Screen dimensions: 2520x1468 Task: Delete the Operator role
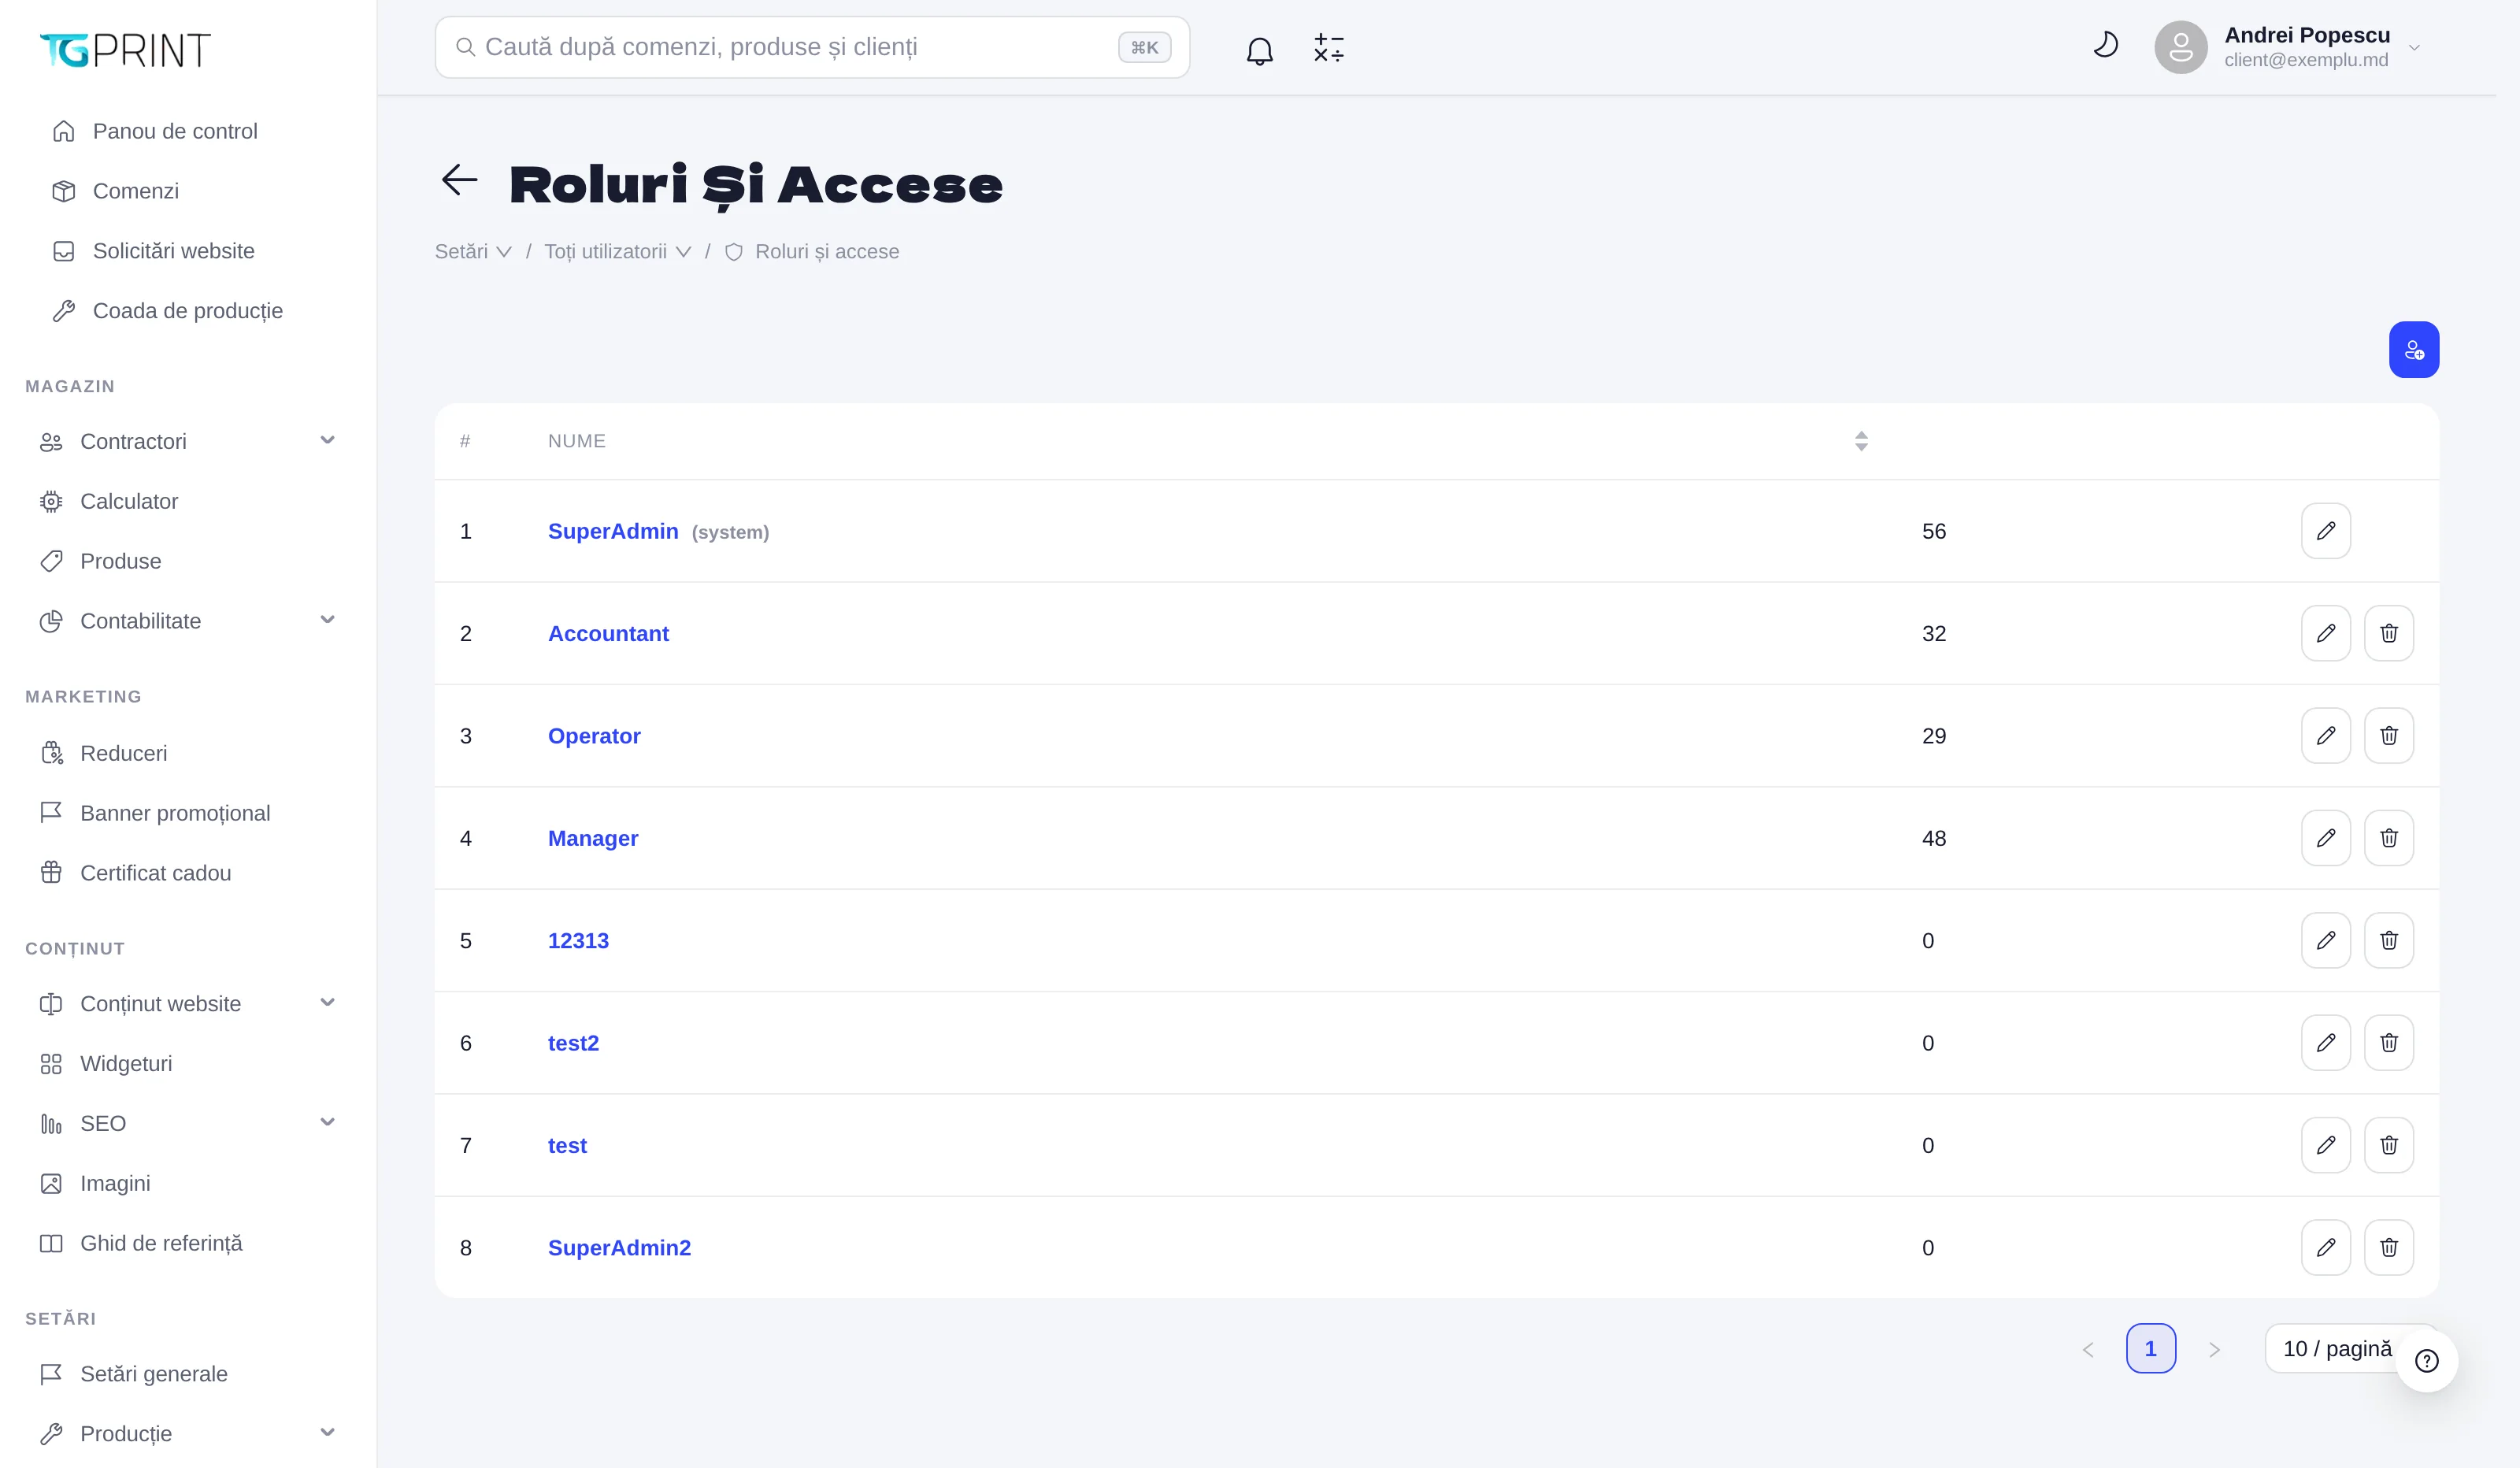tap(2388, 736)
